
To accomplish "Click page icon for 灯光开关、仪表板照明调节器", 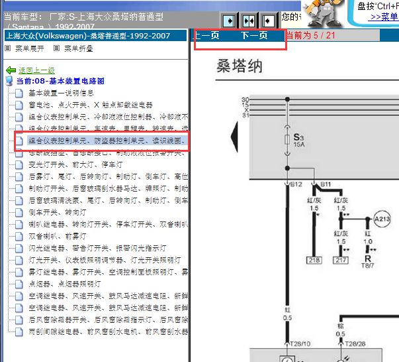I will (19, 261).
